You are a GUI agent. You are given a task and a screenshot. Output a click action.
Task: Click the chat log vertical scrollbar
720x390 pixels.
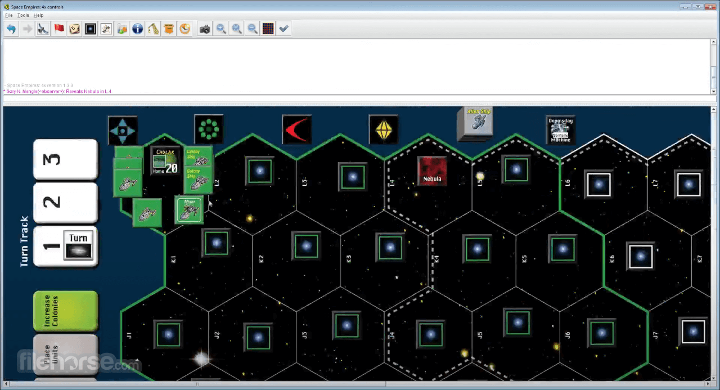coord(714,66)
